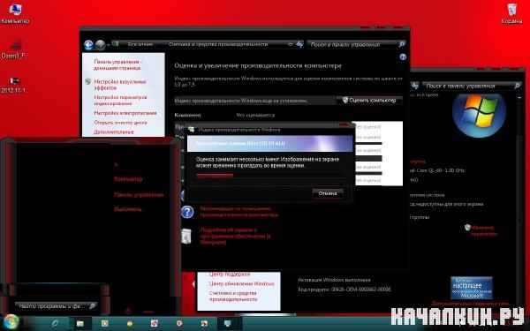Click Отмена button in assessment dialog
Viewport: 530px width, 331px height.
click(x=328, y=193)
